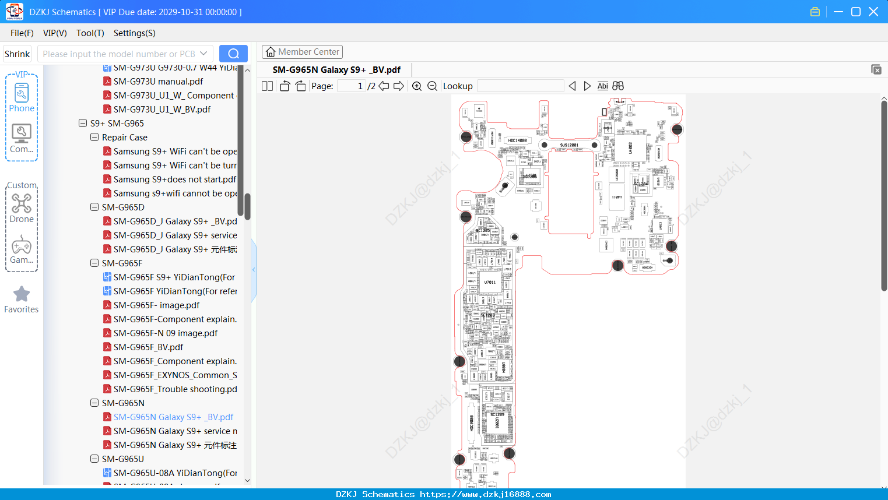
Task: Go to next page arrow
Action: (x=399, y=86)
